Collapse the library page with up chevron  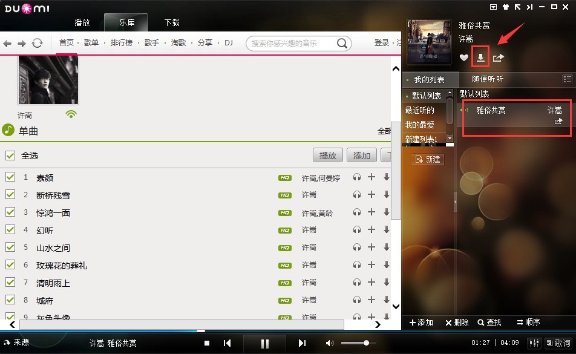coord(396,68)
